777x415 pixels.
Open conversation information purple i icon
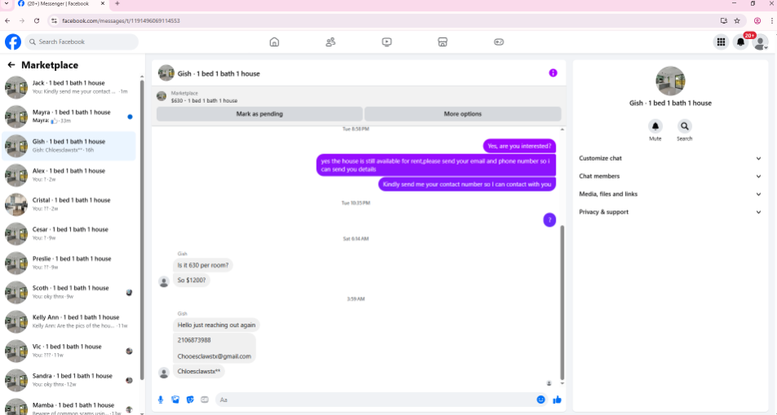pyautogui.click(x=553, y=73)
